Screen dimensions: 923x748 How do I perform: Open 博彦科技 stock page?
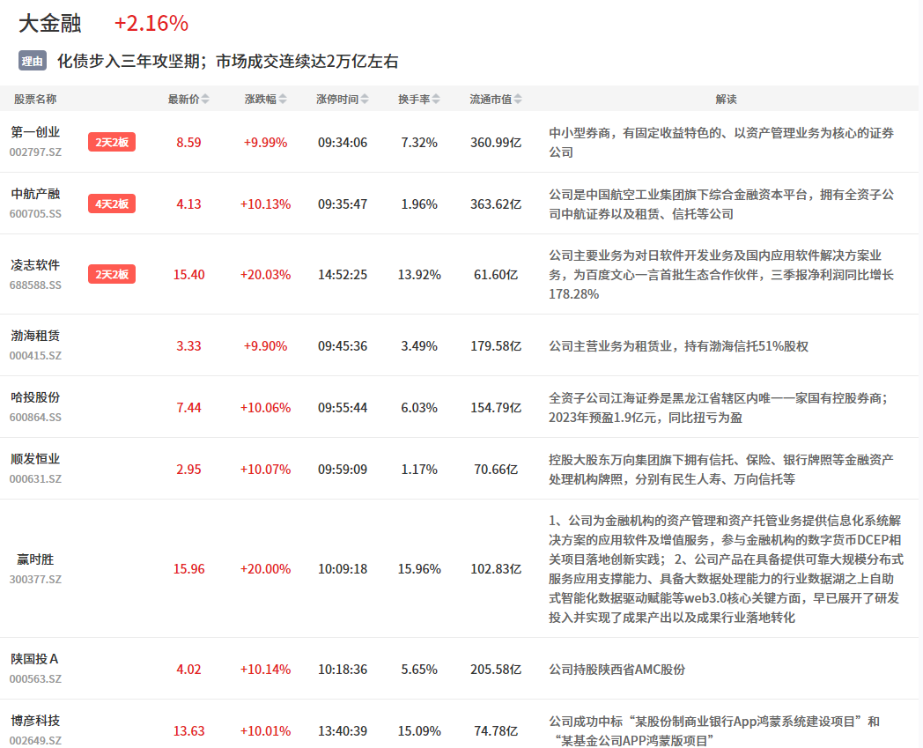(x=36, y=721)
